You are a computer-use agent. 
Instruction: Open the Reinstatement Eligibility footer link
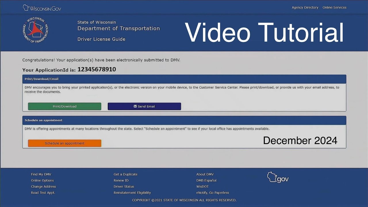click(x=132, y=193)
